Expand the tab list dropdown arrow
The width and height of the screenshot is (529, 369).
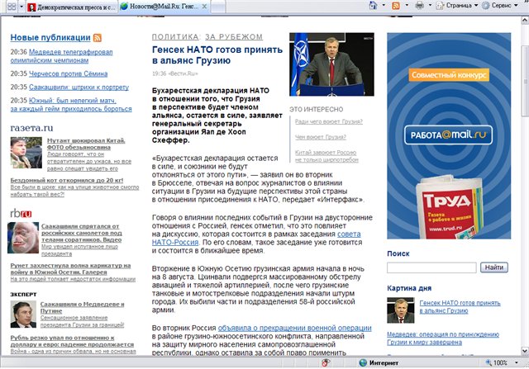(21, 7)
